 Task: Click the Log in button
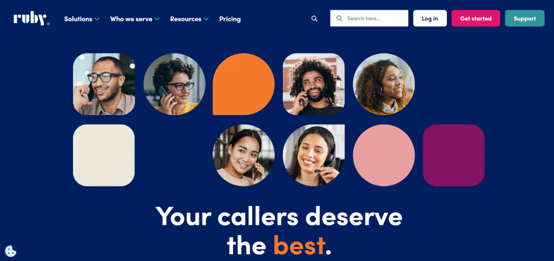coord(430,18)
